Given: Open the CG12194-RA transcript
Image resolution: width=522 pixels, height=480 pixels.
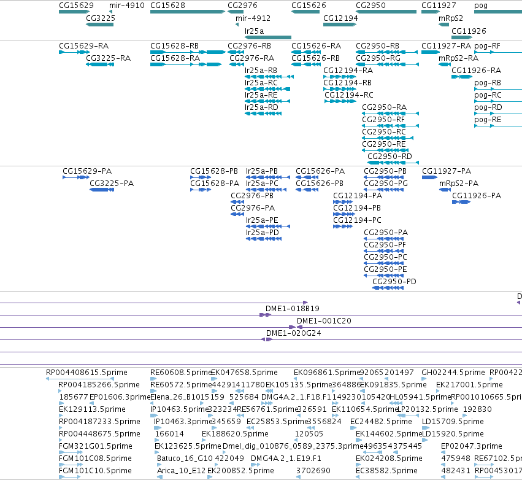Looking at the screenshot, I should 348,71.
